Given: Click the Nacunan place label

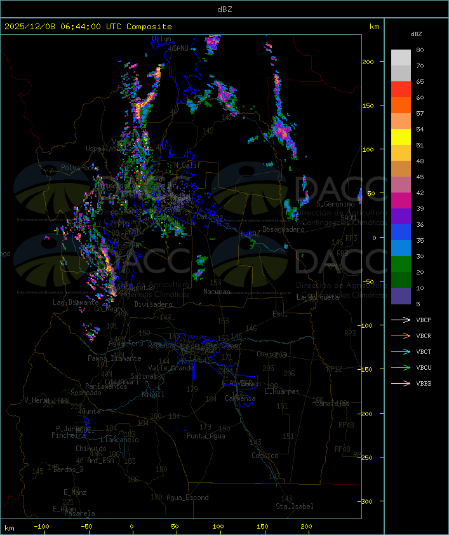Looking at the screenshot, I should click(x=217, y=292).
